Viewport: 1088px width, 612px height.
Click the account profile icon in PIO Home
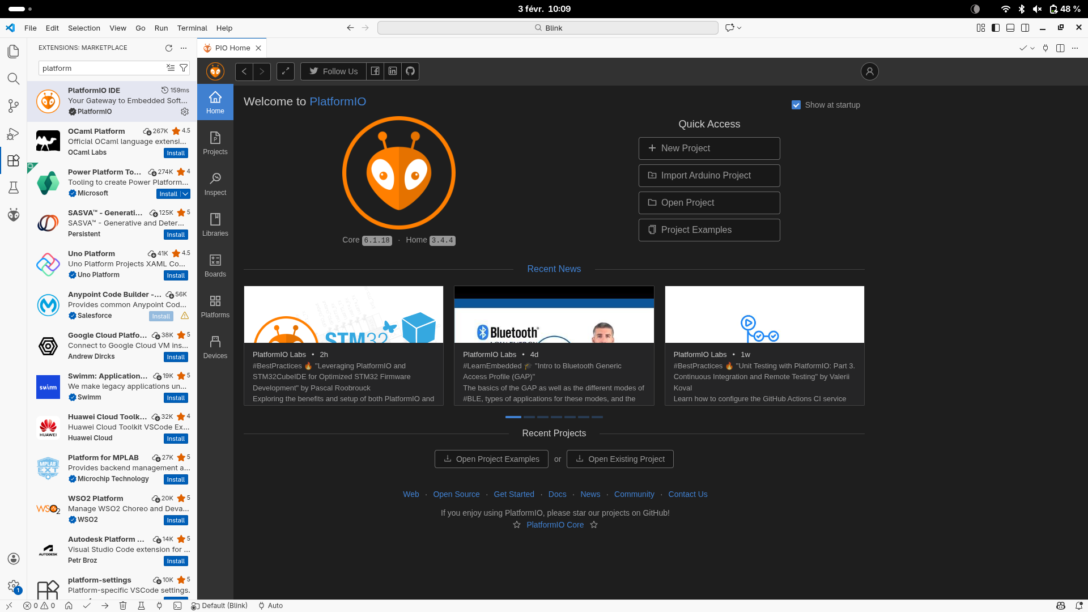click(x=869, y=71)
